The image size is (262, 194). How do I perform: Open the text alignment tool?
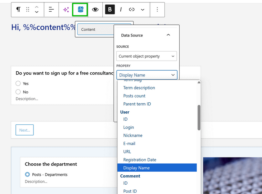(x=51, y=10)
